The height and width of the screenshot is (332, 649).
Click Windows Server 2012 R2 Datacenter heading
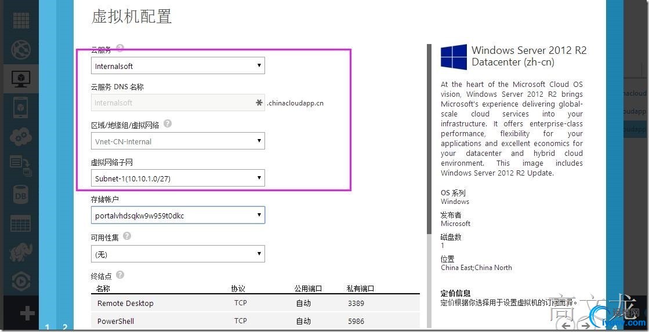(529, 56)
